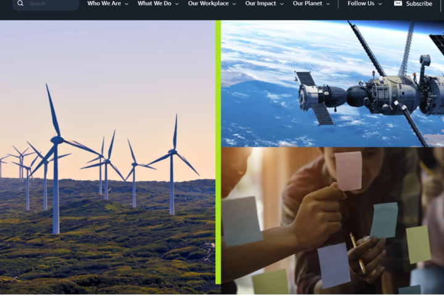Viewport: 444px width, 296px height.
Task: Expand the Our Impact chevron
Action: [x=282, y=4]
